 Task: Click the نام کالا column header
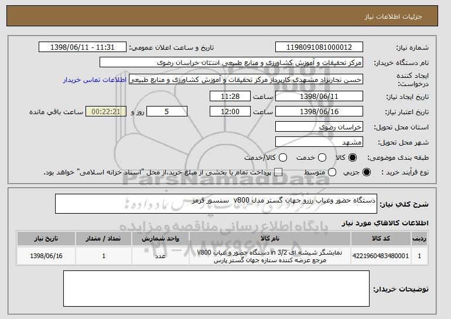(x=270, y=239)
